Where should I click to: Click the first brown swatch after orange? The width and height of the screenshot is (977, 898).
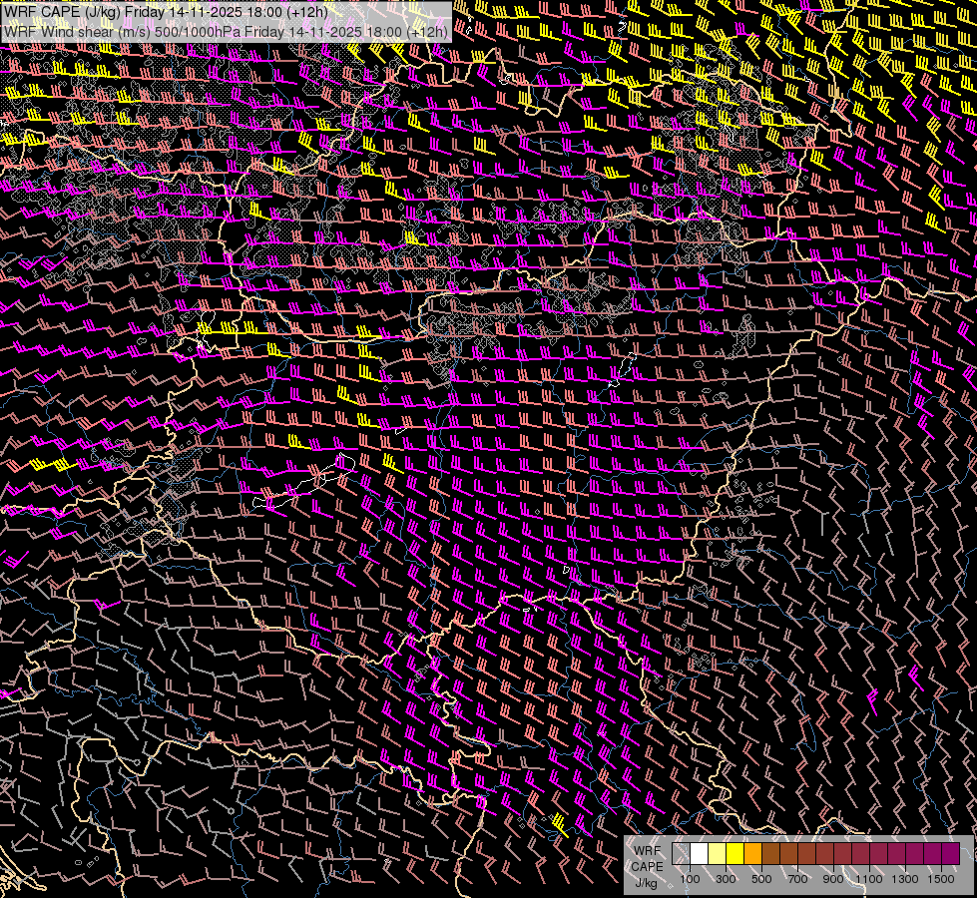point(770,854)
